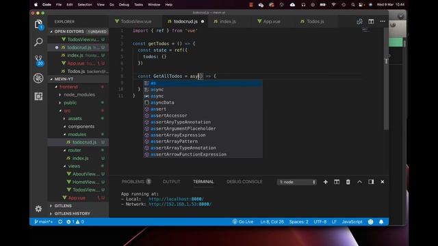Image resolution: width=438 pixels, height=246 pixels.
Task: Open the Debug menu
Action: click(124, 5)
